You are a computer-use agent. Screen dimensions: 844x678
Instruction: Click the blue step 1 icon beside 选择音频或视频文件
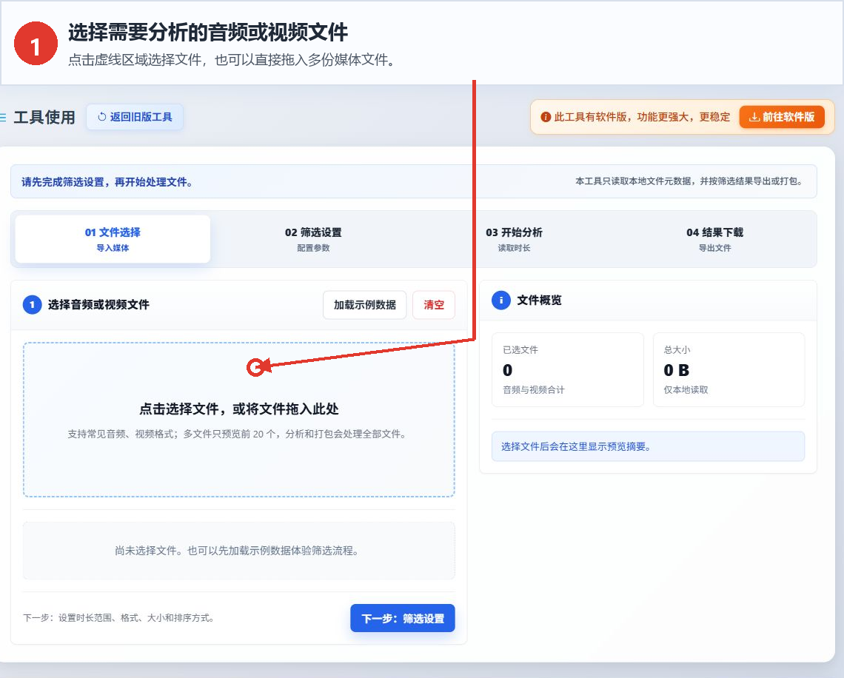(33, 304)
